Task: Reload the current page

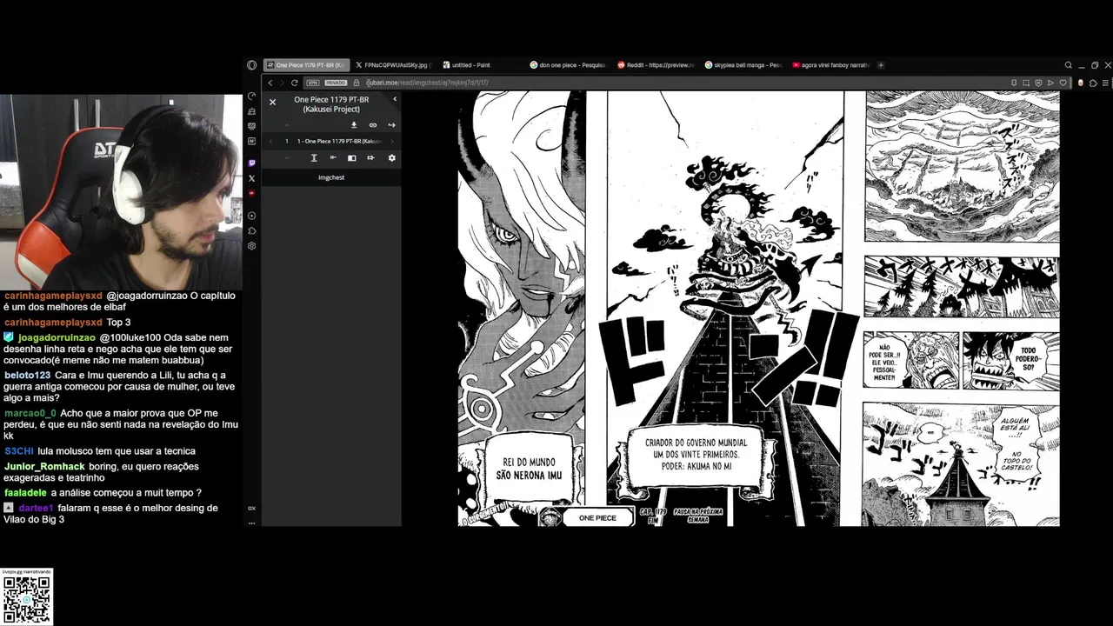Action: click(295, 83)
